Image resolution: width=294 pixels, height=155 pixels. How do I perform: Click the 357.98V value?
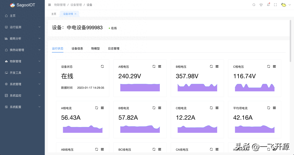tap(187, 76)
